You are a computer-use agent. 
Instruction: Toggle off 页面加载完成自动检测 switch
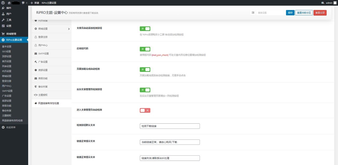[x=145, y=69]
